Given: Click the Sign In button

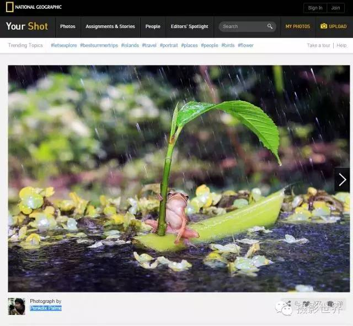Looking at the screenshot, I should click(x=315, y=8).
